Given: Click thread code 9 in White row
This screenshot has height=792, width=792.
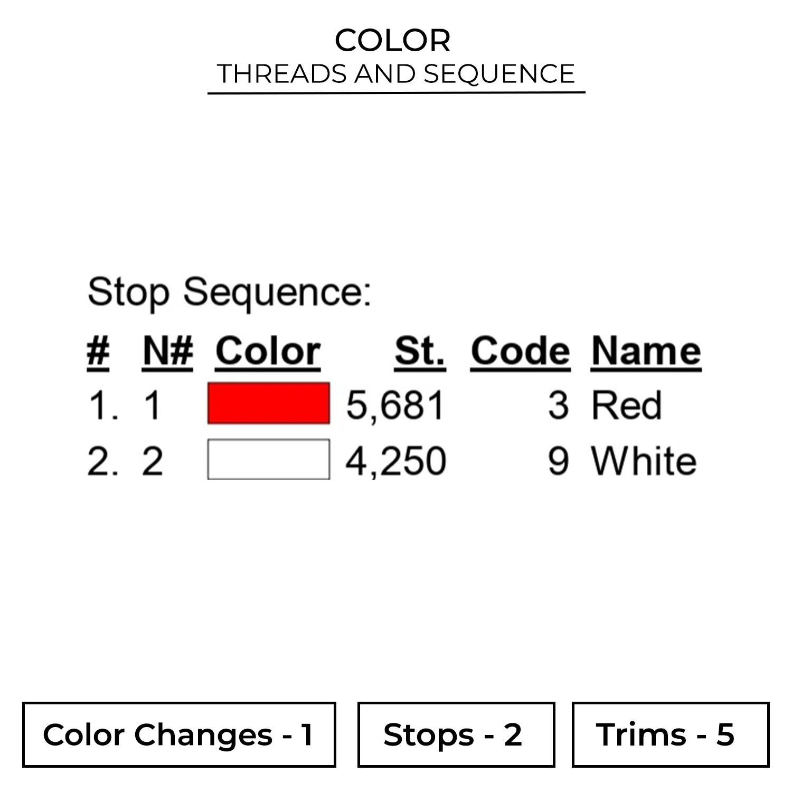Looking at the screenshot, I should coord(558,461).
